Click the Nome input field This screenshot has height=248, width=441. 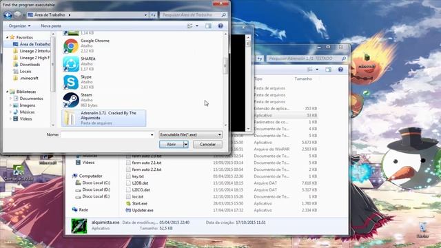tap(105, 135)
